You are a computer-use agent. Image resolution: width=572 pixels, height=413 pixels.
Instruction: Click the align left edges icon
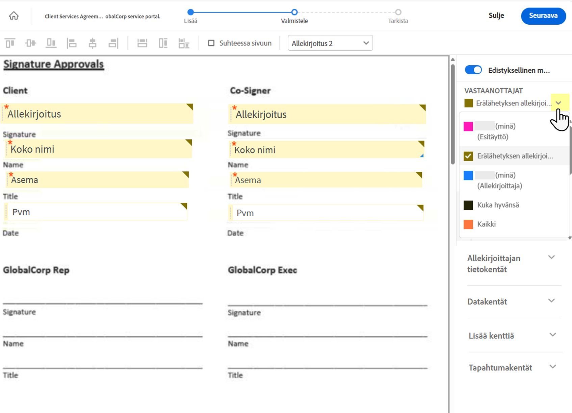[72, 43]
